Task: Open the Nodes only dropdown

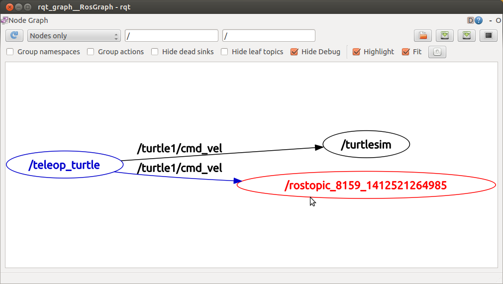Action: point(74,36)
